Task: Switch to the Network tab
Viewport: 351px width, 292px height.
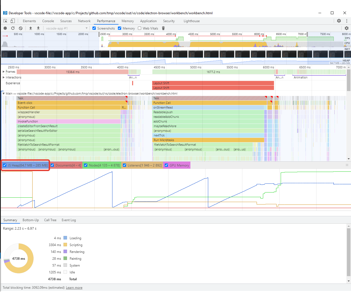Action: coord(84,21)
